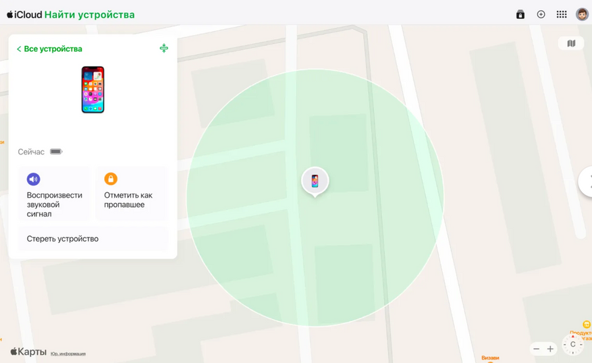Screen dimensions: 592x363
Task: Click Отметить как пропавшее button
Action: (x=132, y=194)
